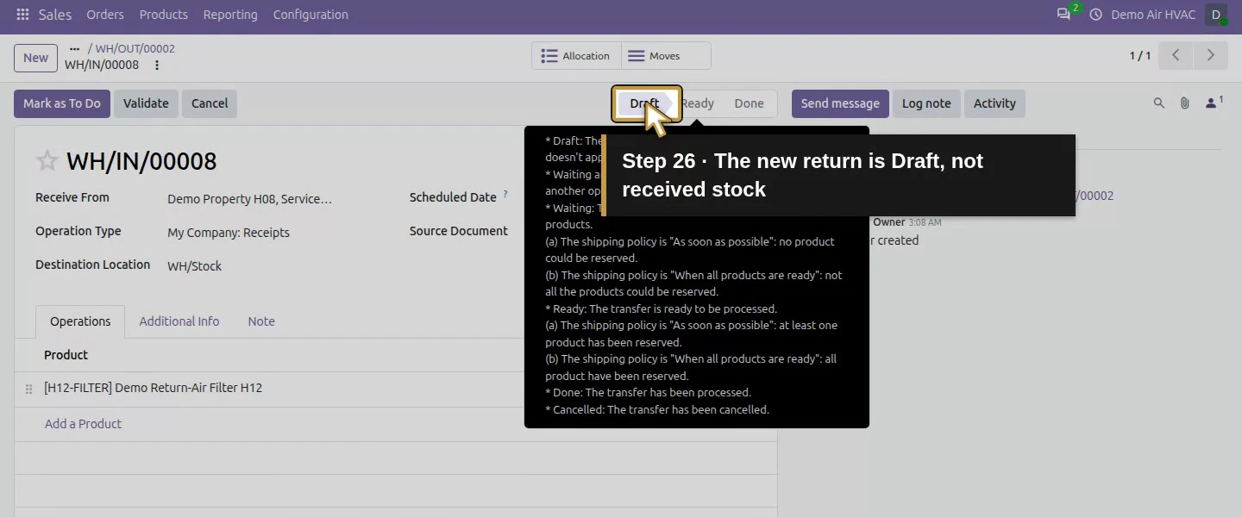
Task: Open the user avatar menu
Action: click(1216, 15)
